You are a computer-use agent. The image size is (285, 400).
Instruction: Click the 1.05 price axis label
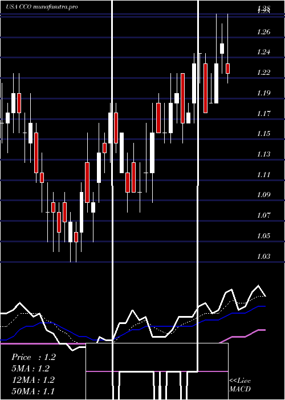263,235
